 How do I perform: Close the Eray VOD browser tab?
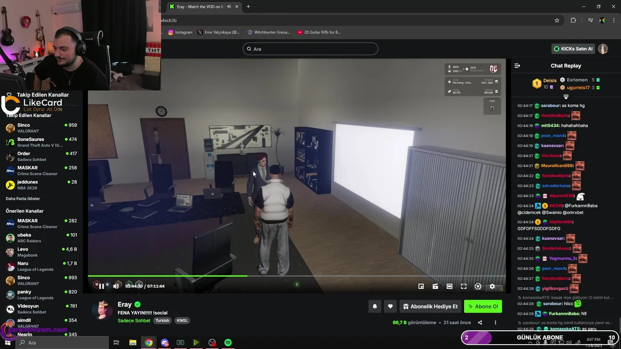(x=237, y=7)
